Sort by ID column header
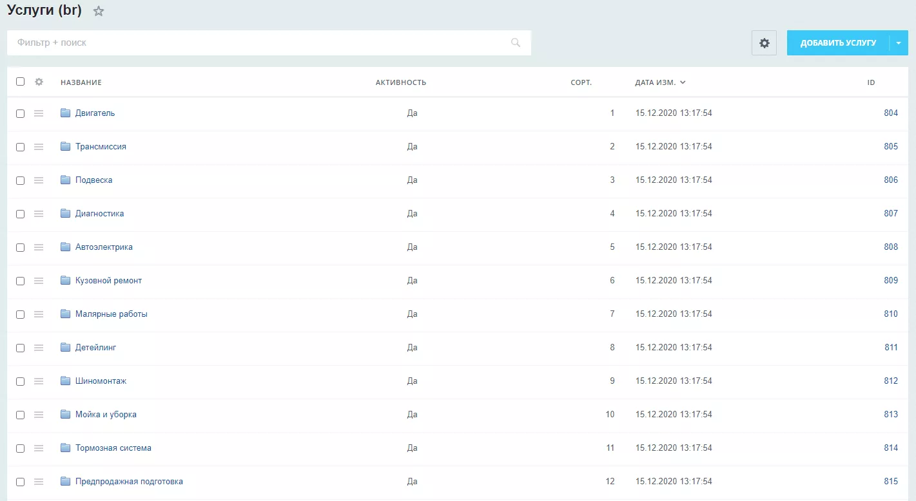 click(871, 82)
